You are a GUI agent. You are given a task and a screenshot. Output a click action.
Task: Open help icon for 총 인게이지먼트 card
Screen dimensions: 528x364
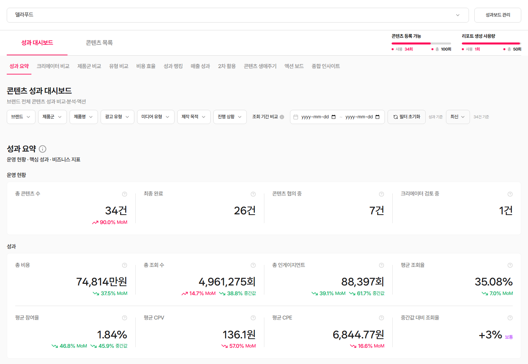[x=381, y=265]
